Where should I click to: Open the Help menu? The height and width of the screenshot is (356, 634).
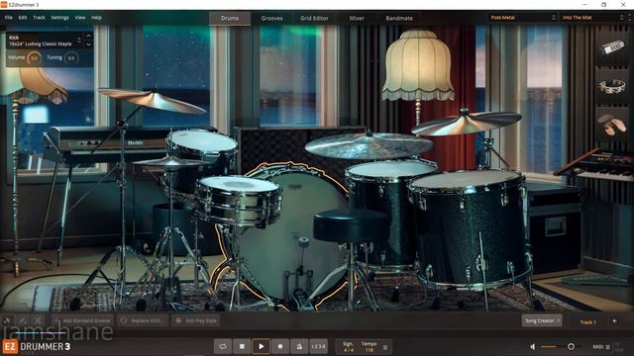click(96, 18)
